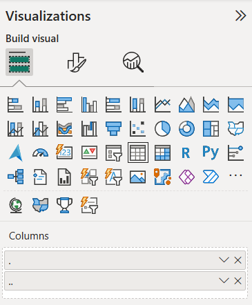
Task: Add a Slicer visual
Action: 113,152
